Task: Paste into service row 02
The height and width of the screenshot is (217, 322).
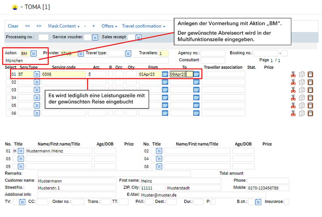Action: click(310, 82)
